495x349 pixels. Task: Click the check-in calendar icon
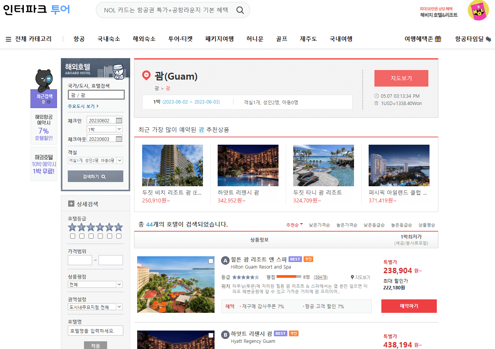pyautogui.click(x=119, y=120)
